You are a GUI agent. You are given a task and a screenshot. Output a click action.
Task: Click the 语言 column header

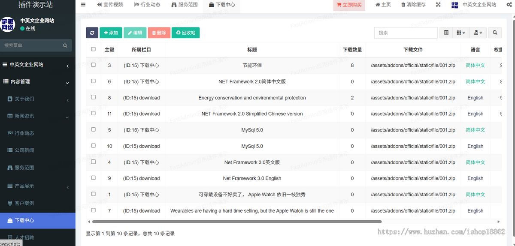click(476, 50)
